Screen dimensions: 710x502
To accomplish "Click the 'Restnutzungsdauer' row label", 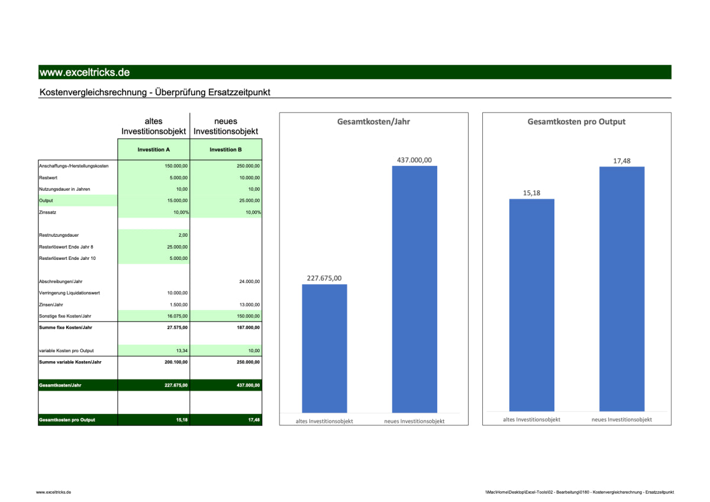I will (59, 235).
